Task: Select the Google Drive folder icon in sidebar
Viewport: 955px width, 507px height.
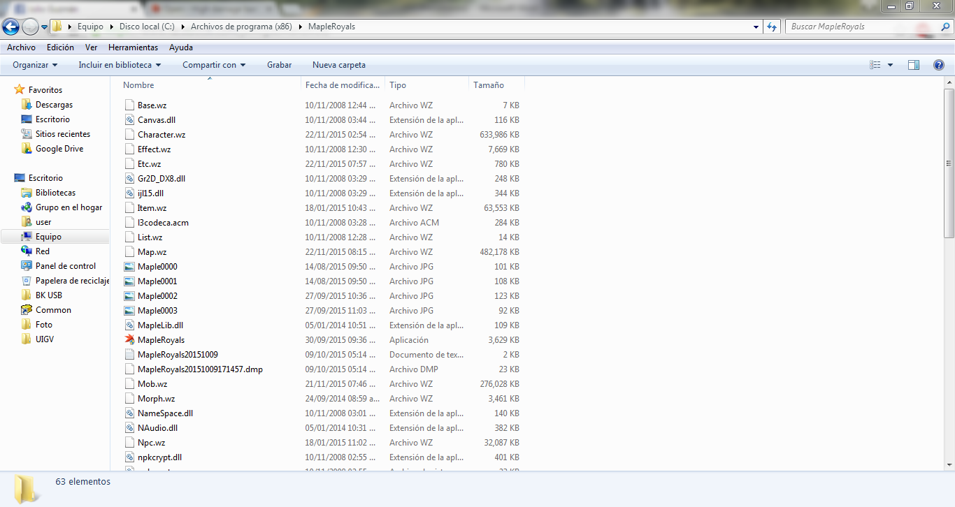Action: (x=27, y=149)
